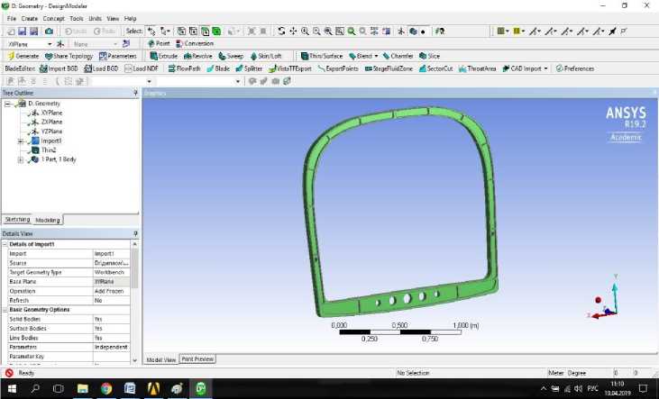The width and height of the screenshot is (659, 399).
Task: Open the face coloring dropdown
Action: (x=503, y=32)
